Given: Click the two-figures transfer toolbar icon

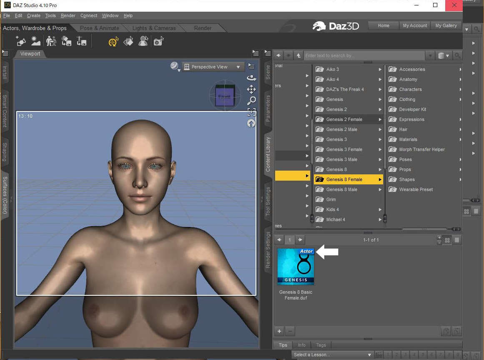Looking at the screenshot, I should tap(51, 41).
